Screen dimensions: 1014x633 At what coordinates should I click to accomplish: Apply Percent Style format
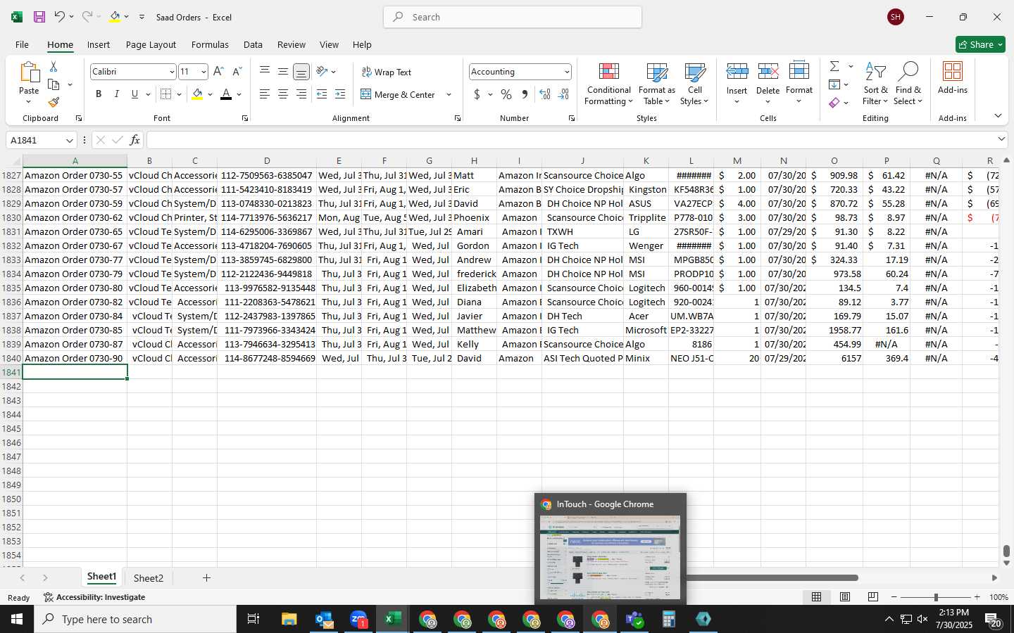506,94
